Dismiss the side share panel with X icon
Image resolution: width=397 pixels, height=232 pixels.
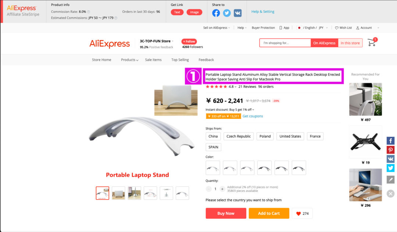point(390,194)
